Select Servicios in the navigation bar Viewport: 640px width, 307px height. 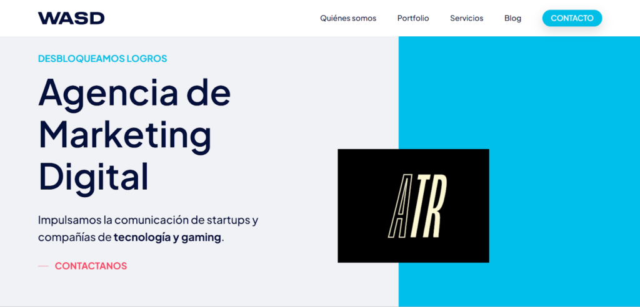(466, 18)
